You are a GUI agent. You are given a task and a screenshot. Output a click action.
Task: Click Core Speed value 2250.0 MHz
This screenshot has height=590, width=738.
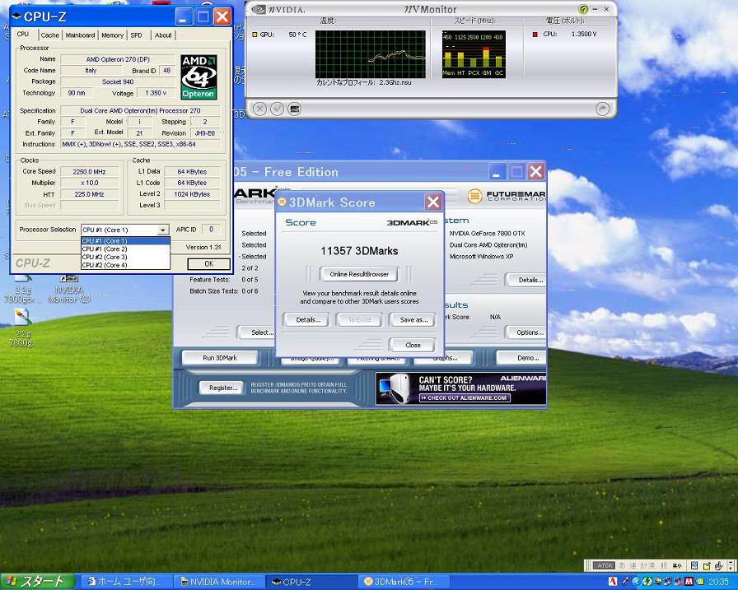coord(90,172)
